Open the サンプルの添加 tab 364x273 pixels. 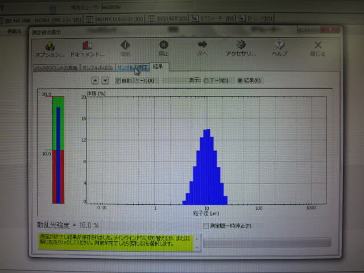point(97,68)
